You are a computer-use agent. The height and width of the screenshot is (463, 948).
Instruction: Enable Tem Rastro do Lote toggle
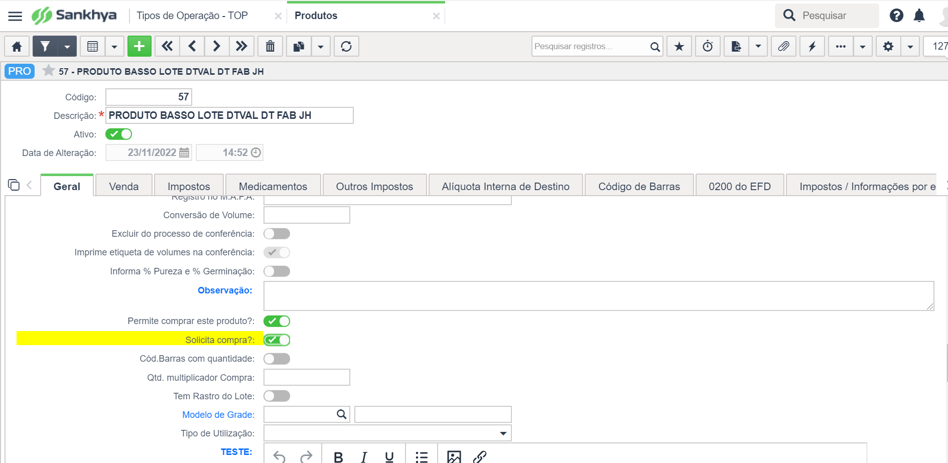tap(277, 396)
